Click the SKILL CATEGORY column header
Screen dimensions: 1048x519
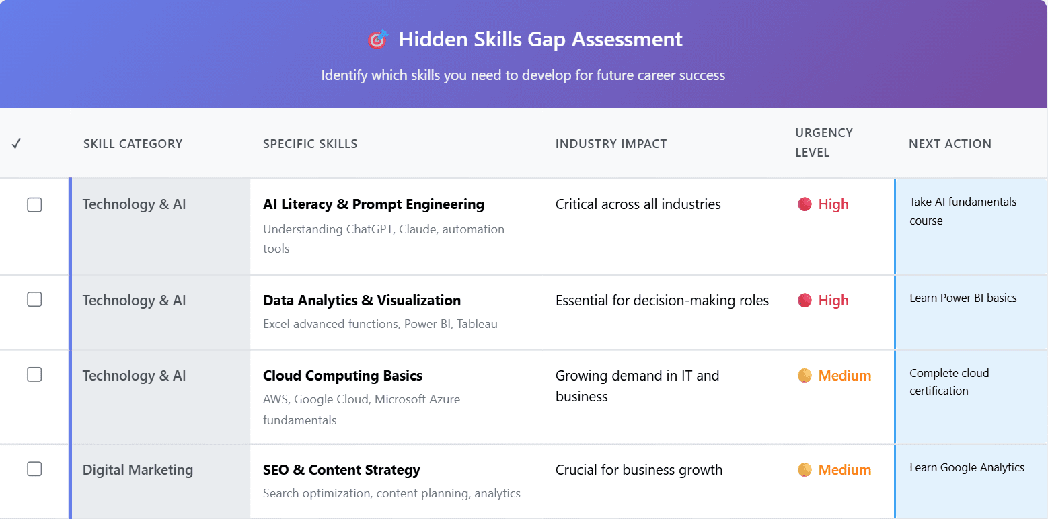point(133,143)
